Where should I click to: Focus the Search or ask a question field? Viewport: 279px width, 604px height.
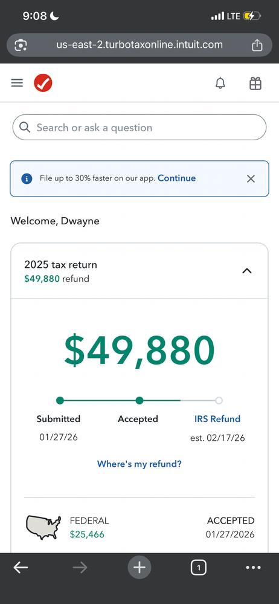click(139, 128)
